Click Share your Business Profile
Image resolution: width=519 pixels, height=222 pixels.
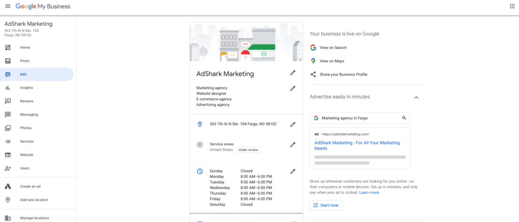(343, 75)
